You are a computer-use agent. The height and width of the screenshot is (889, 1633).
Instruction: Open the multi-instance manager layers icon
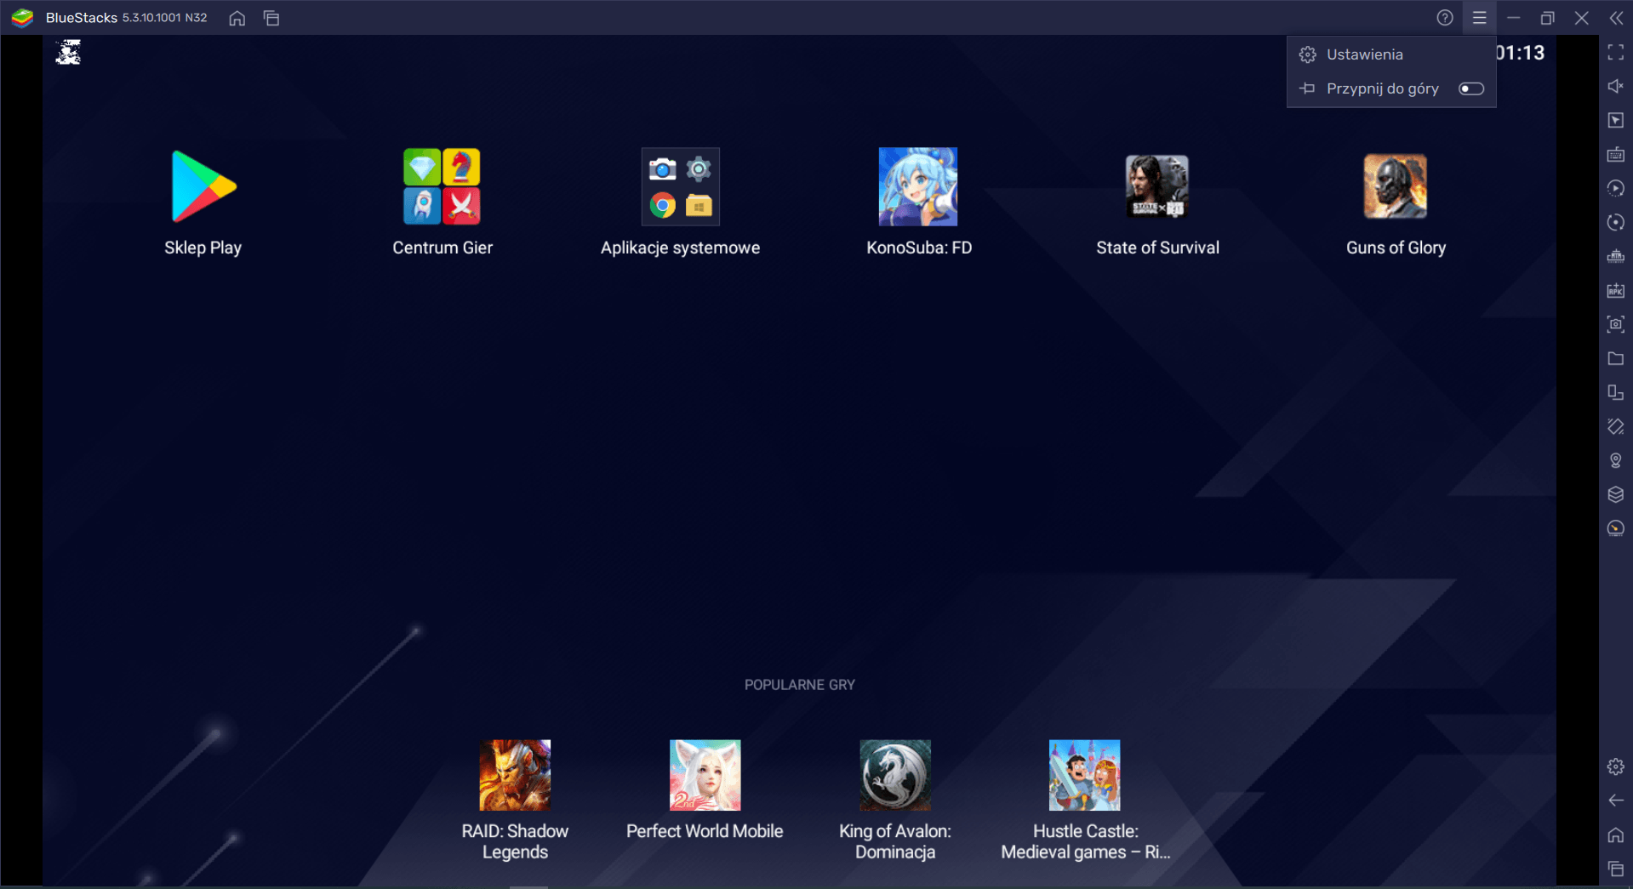tap(1616, 495)
